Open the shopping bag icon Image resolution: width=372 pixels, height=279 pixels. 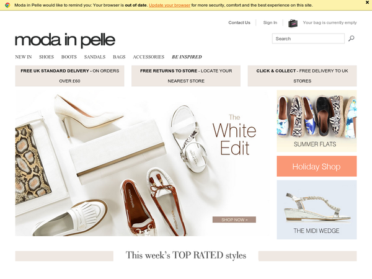tap(293, 23)
